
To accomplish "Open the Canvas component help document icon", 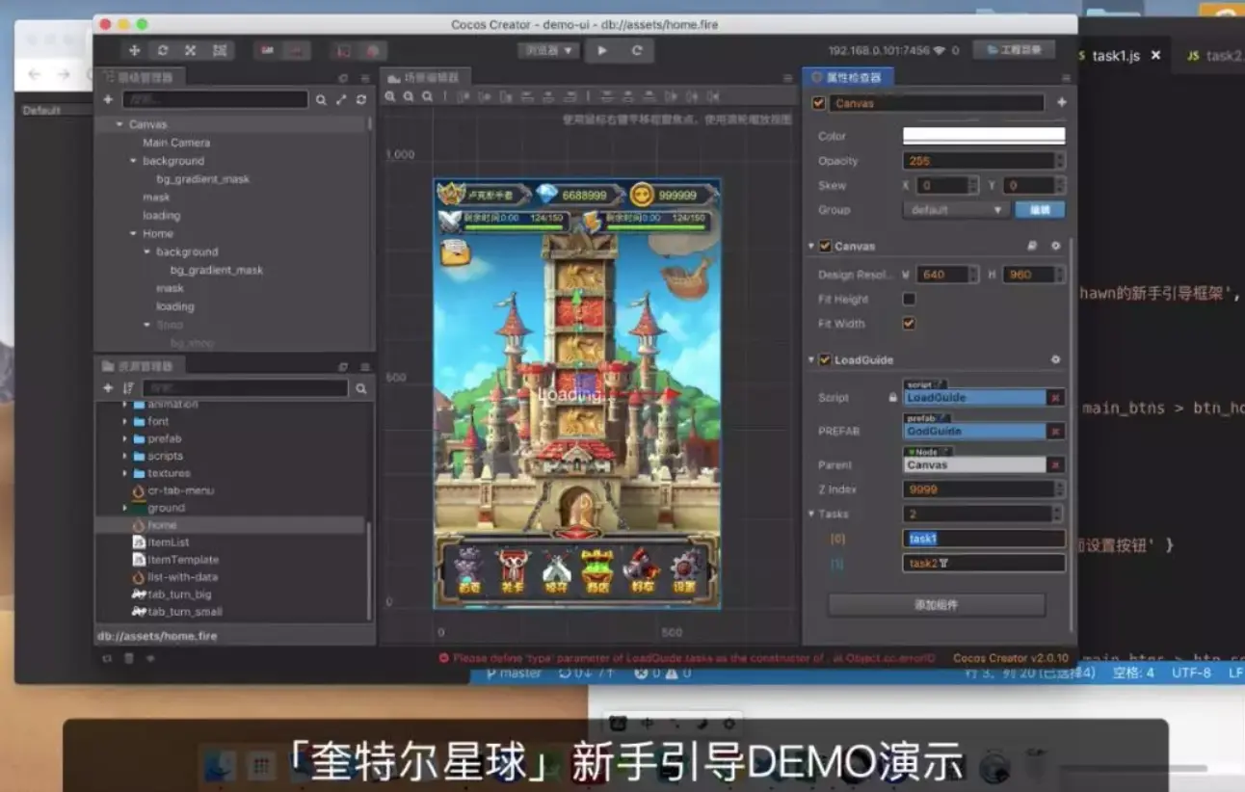I will (x=1032, y=247).
